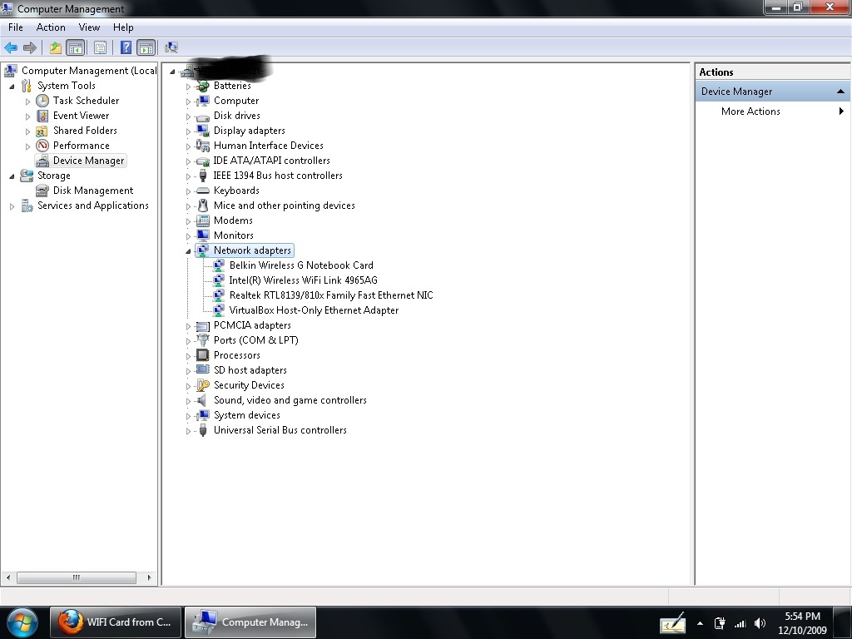The height and width of the screenshot is (639, 852).
Task: Select Human Interface Devices category
Action: [269, 146]
